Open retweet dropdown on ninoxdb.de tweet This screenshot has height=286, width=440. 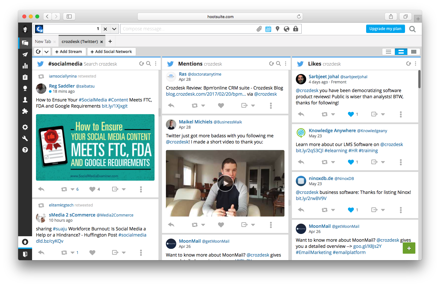[x=333, y=210]
